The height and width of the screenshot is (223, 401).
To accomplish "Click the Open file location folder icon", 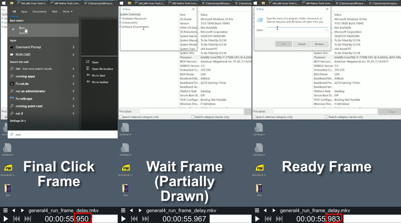I will point(88,68).
